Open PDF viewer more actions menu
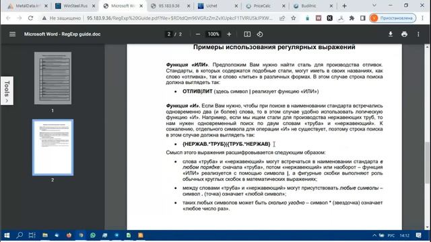 [x=418, y=34]
